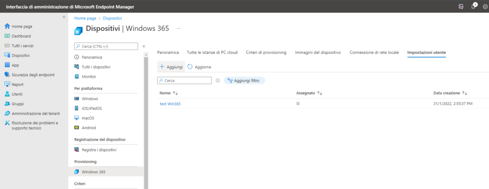The width and height of the screenshot is (489, 189).
Task: Open Risoluzione dei problemi e supporto tecnico
Action: click(31, 125)
